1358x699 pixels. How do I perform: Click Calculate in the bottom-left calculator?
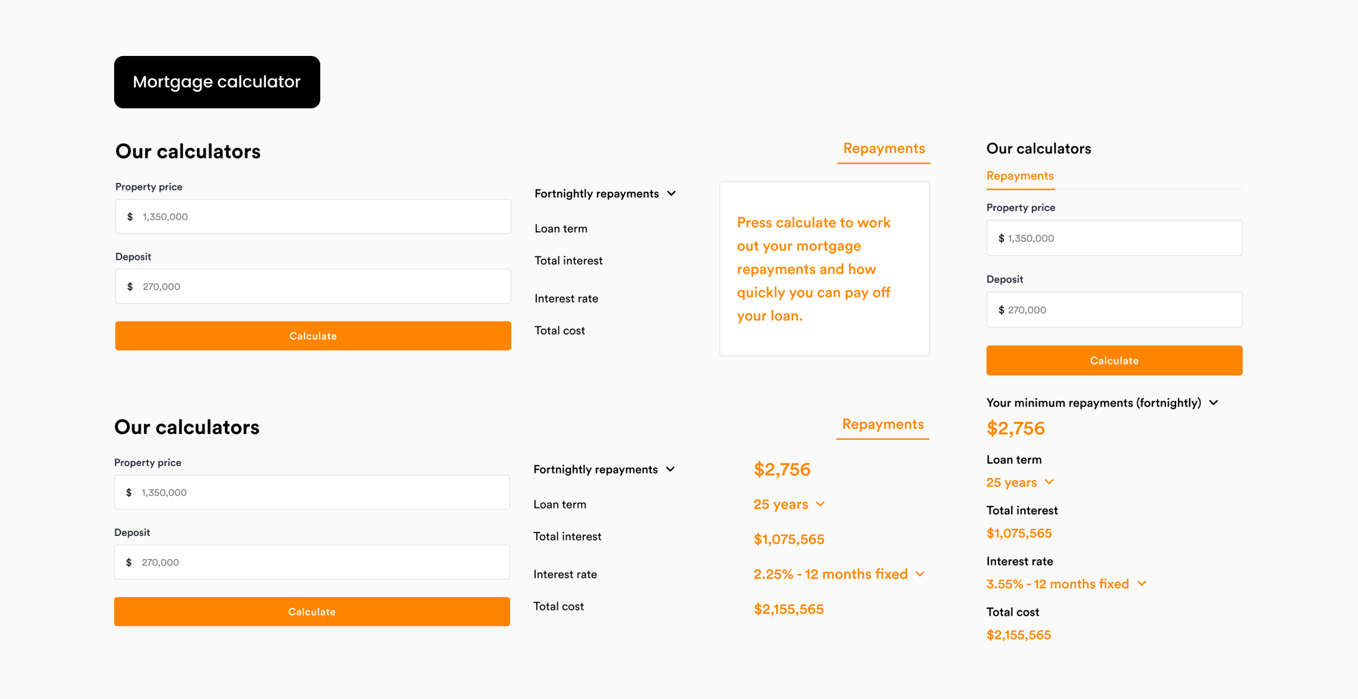[x=312, y=612]
